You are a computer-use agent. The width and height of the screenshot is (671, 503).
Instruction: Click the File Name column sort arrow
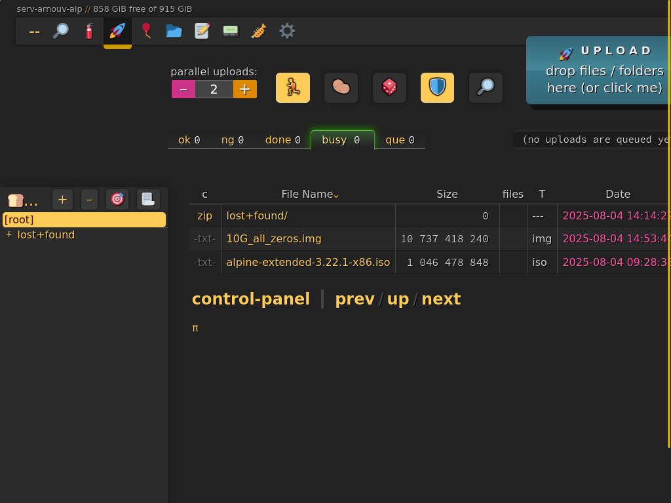[x=336, y=195]
